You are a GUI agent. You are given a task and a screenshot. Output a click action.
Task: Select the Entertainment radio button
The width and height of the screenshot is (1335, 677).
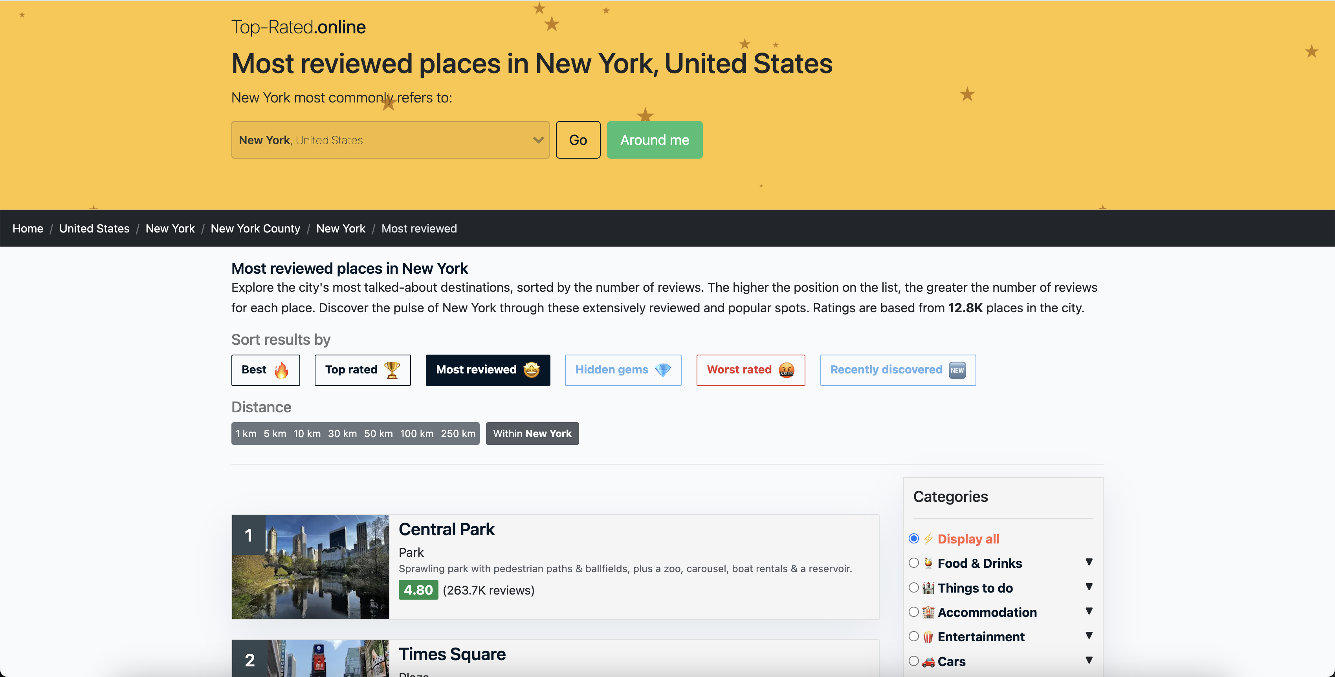pos(914,636)
